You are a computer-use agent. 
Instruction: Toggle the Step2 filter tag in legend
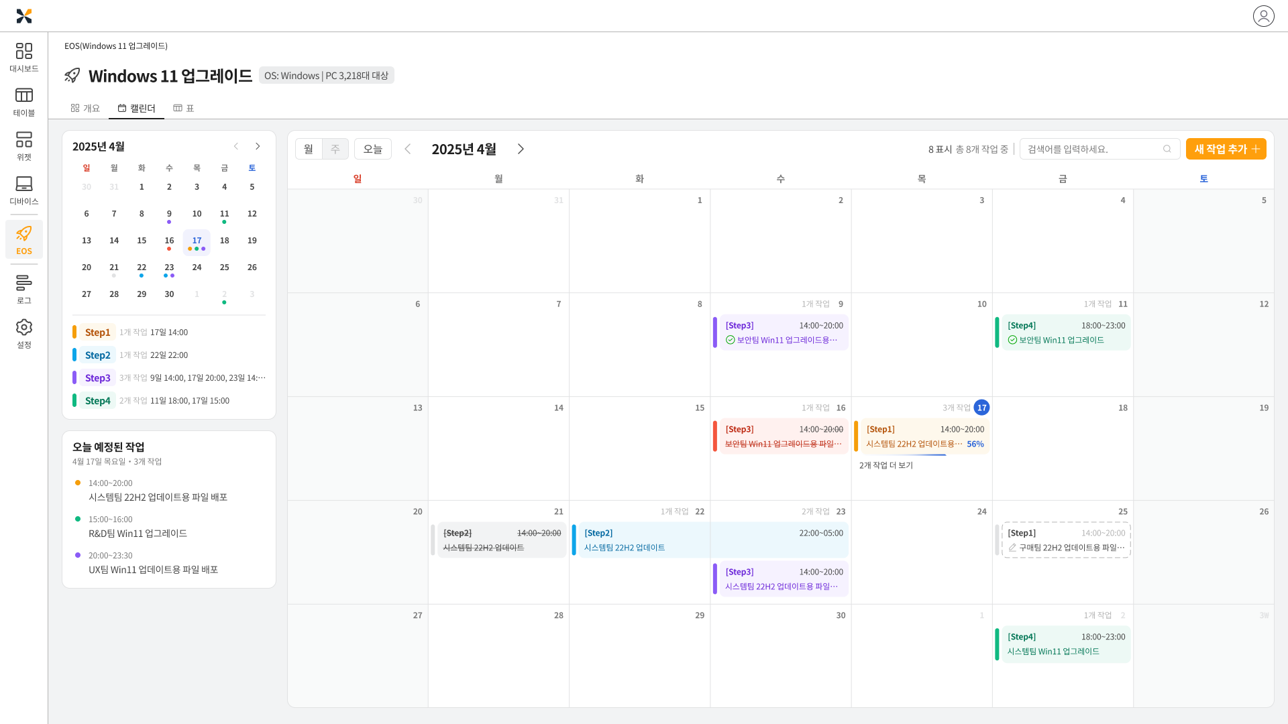pos(97,355)
